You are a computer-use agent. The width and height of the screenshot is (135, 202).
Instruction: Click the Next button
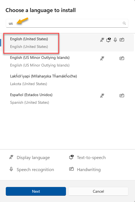tap(36, 191)
